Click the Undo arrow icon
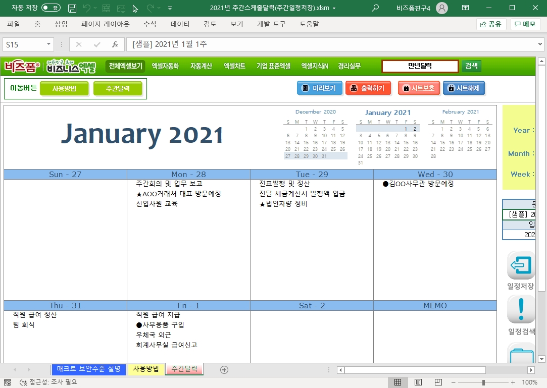The width and height of the screenshot is (547, 388). 87,8
